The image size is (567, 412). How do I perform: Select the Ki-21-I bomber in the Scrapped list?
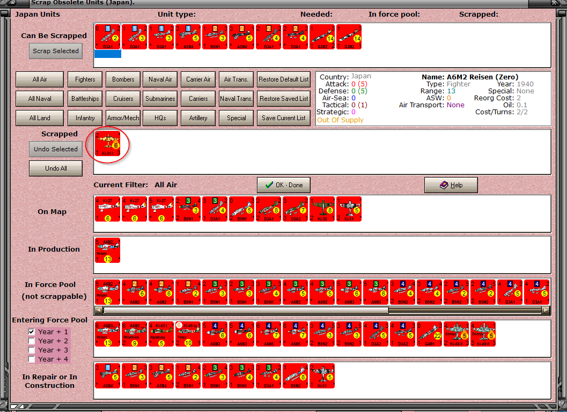108,144
